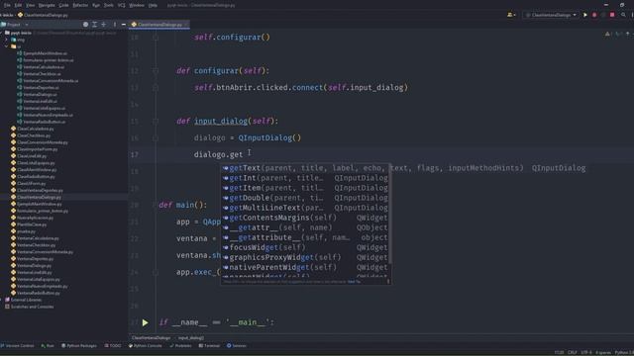Choose __getattr__ completion suggestion

[x=305, y=227]
